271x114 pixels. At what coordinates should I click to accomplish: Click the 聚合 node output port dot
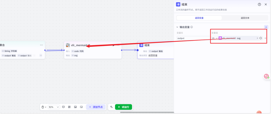(x=45, y=50)
